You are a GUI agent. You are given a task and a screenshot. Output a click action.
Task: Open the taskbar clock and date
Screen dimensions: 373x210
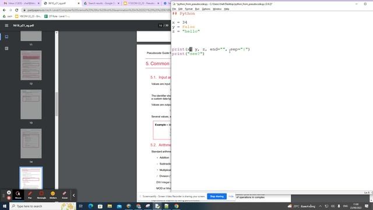coord(356,206)
